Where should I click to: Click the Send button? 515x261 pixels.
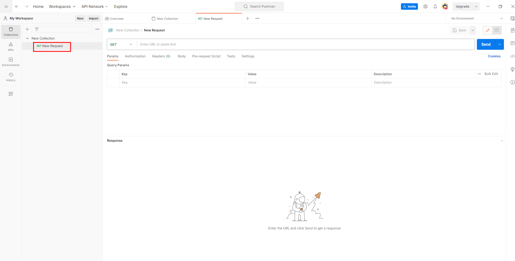[486, 44]
